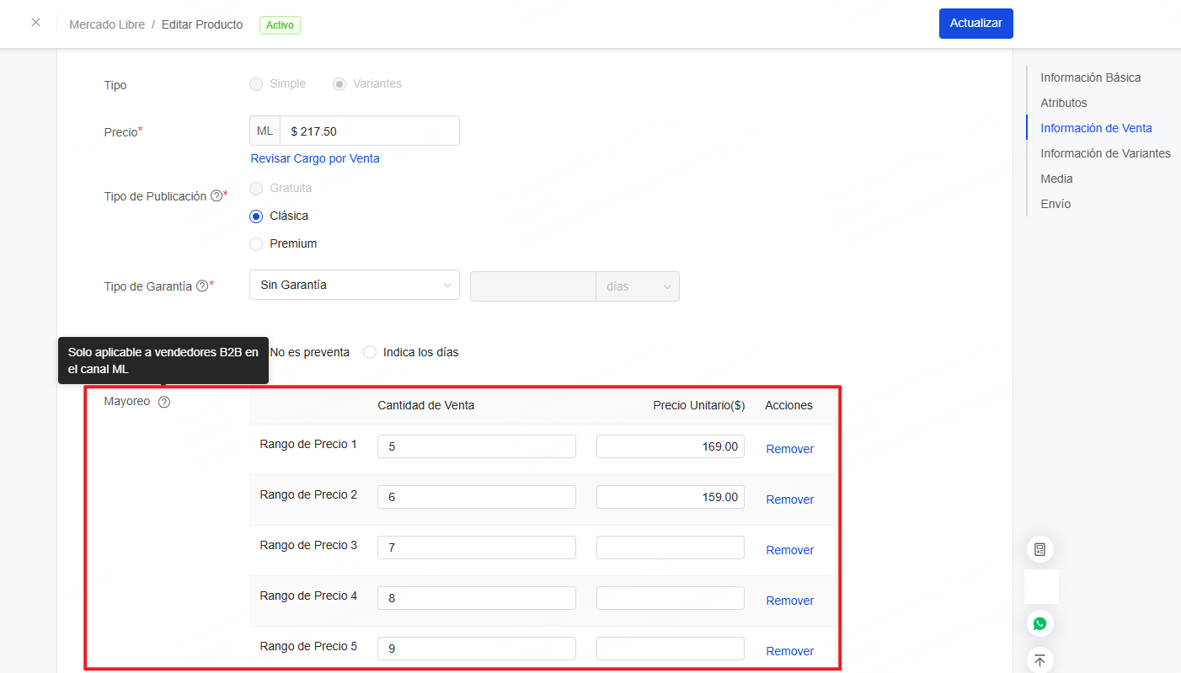Choose Gratuita publication type
This screenshot has width=1181, height=673.
[x=256, y=189]
